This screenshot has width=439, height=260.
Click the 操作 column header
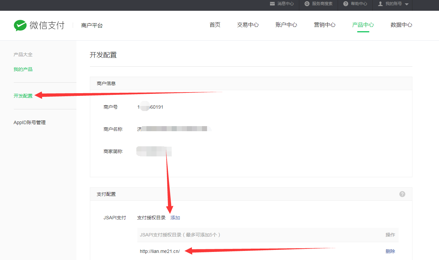[390, 235]
